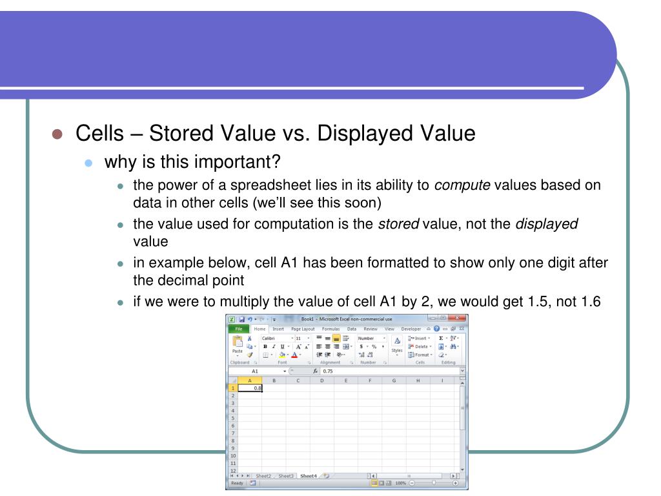Click the Increase Indent icon

click(328, 355)
